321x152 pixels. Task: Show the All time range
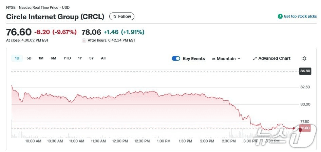(103, 58)
